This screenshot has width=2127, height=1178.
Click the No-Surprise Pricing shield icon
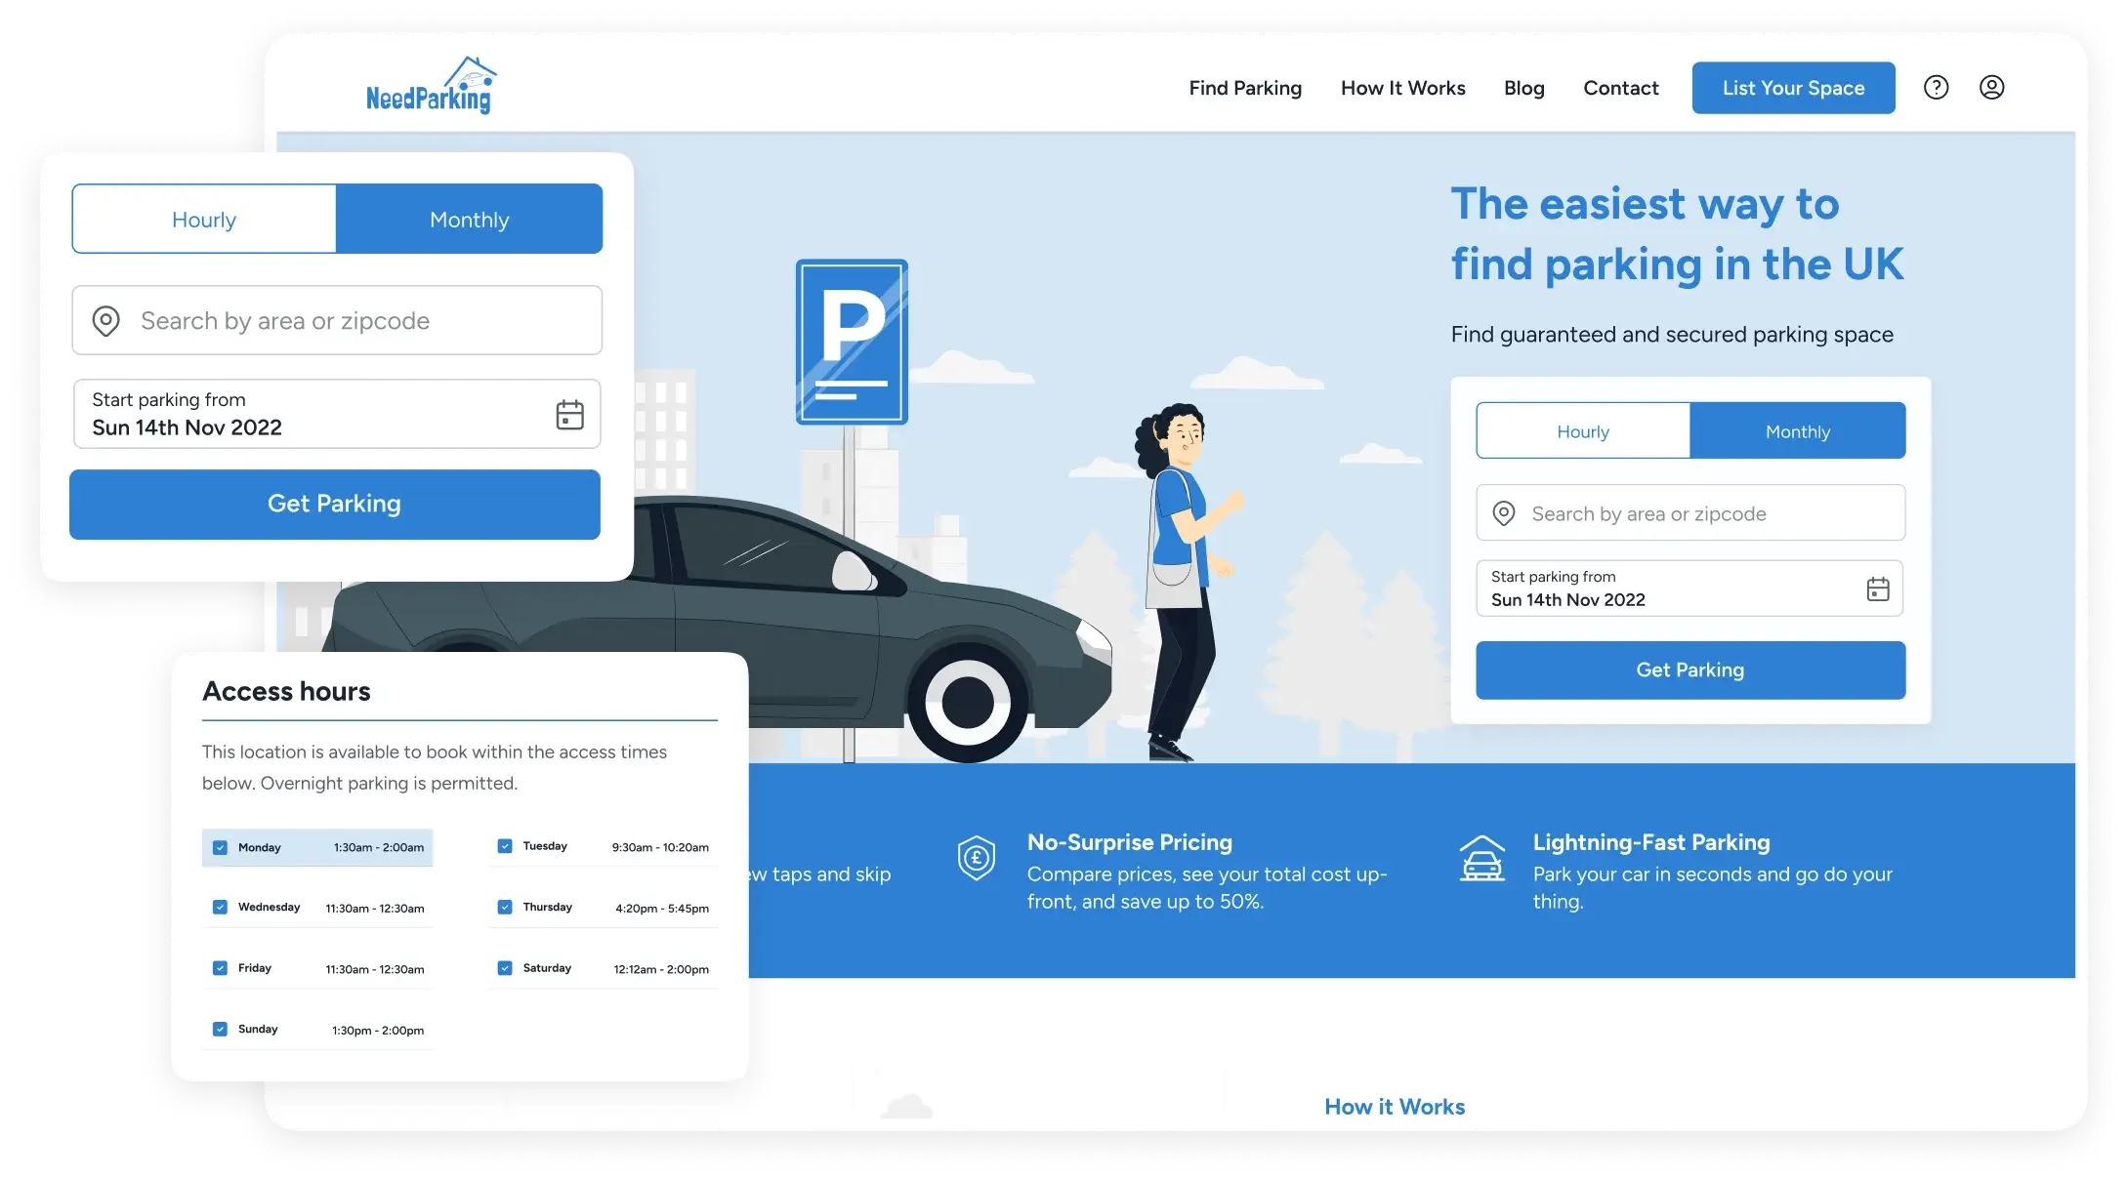coord(976,859)
